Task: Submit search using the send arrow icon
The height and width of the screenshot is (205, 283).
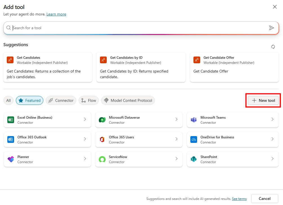Action: (271, 28)
